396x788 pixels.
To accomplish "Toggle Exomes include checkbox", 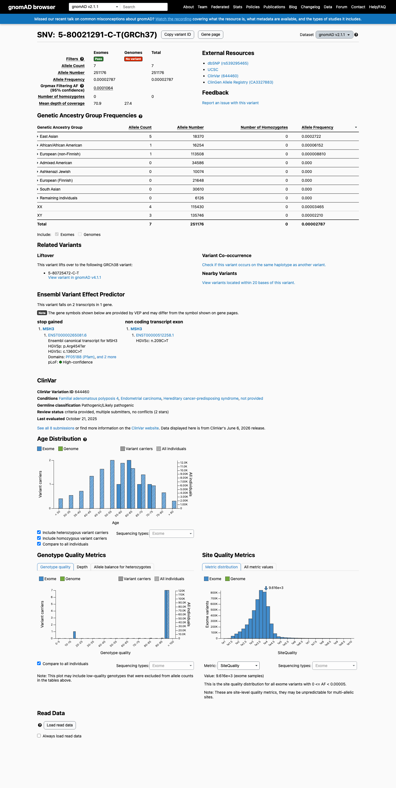I will click(x=57, y=234).
